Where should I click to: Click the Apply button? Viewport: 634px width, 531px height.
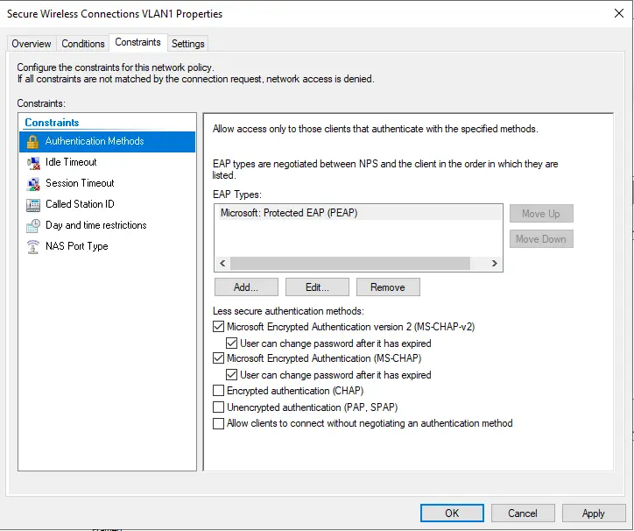(594, 513)
